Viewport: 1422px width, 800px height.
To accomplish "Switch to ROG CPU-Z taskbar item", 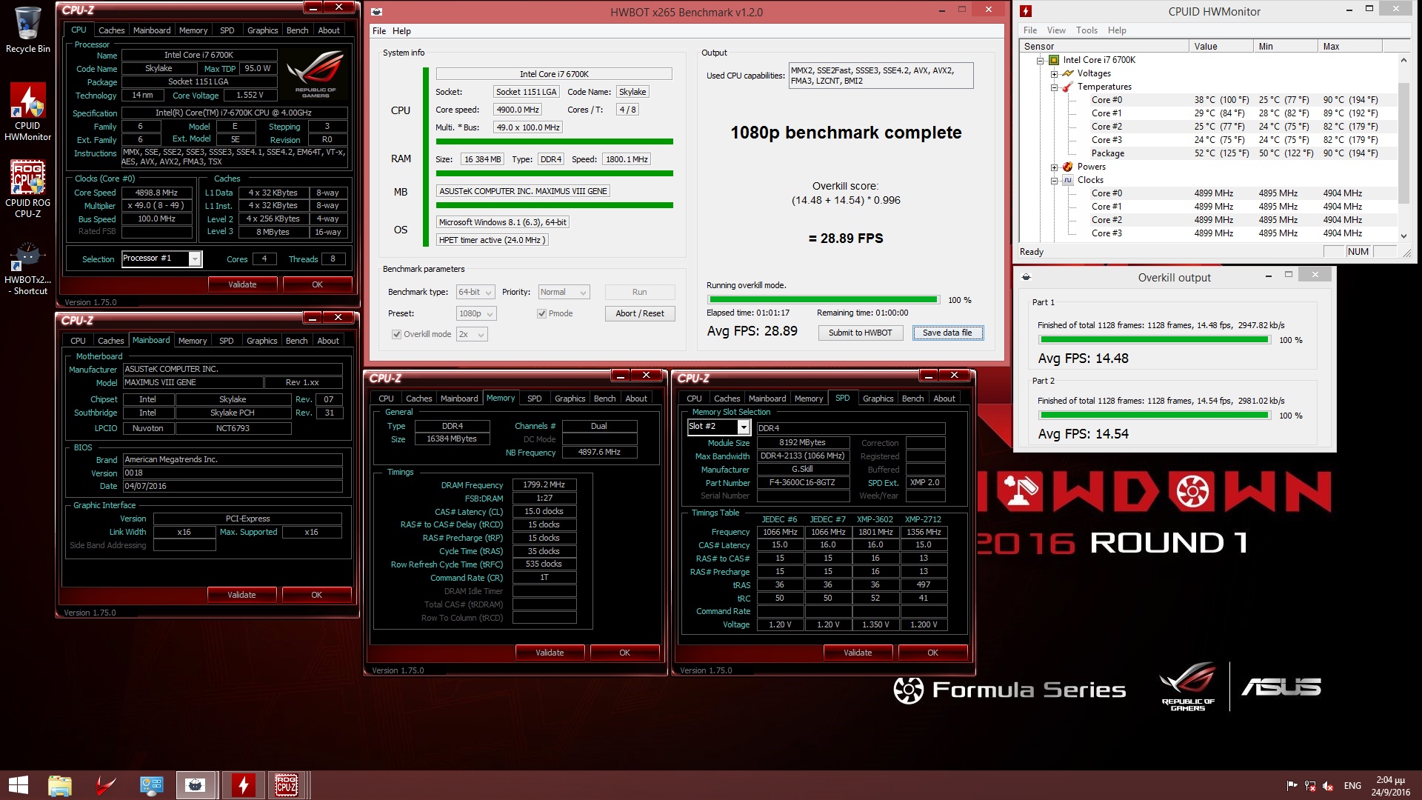I will click(286, 785).
